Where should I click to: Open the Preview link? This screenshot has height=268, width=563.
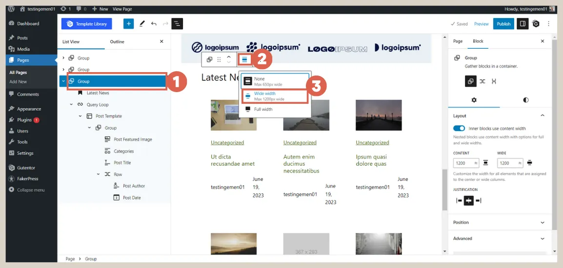tap(481, 24)
